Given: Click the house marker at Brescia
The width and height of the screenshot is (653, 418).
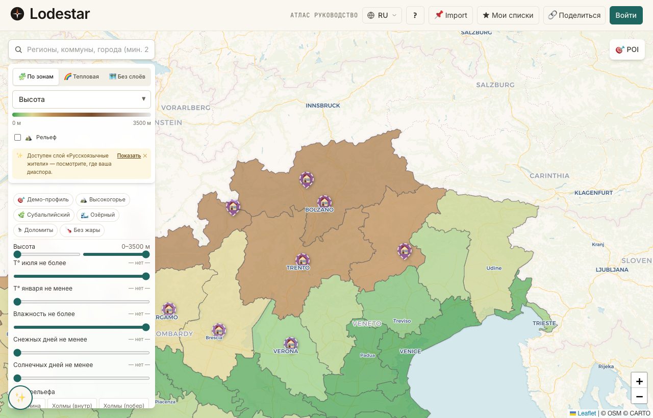Looking at the screenshot, I should pos(219,330).
